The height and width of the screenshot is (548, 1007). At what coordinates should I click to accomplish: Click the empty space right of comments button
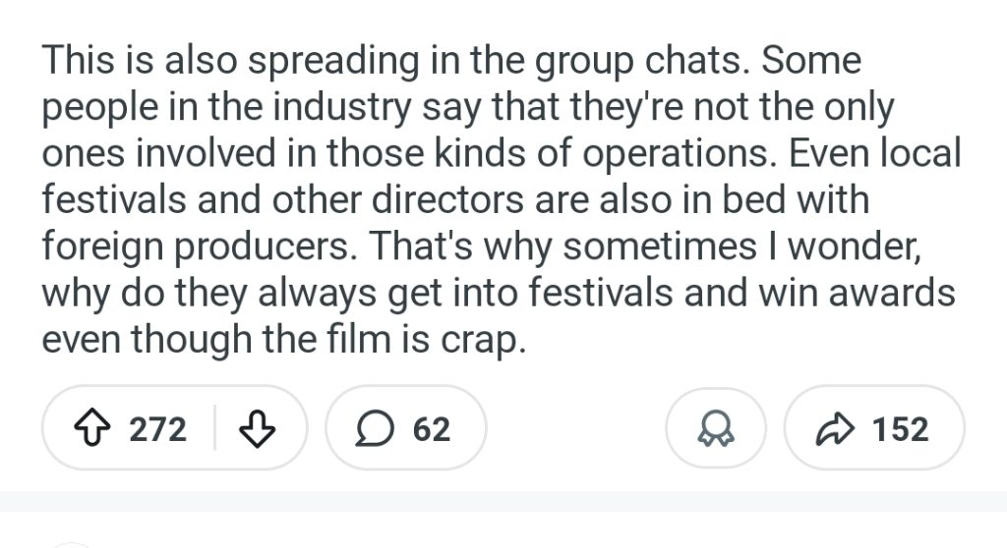[575, 429]
